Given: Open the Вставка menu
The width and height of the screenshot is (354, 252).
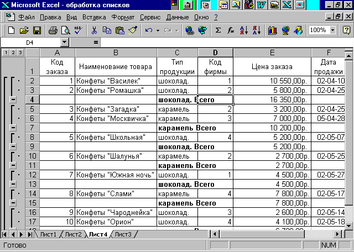Looking at the screenshot, I should 94,17.
